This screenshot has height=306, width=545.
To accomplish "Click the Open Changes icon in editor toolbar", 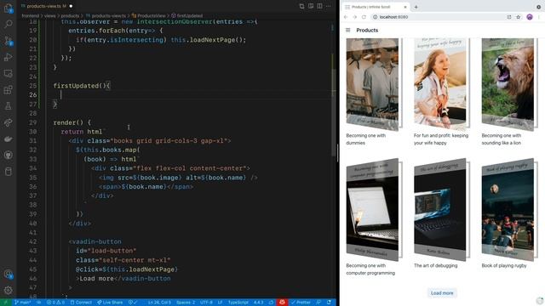I will [x=301, y=6].
